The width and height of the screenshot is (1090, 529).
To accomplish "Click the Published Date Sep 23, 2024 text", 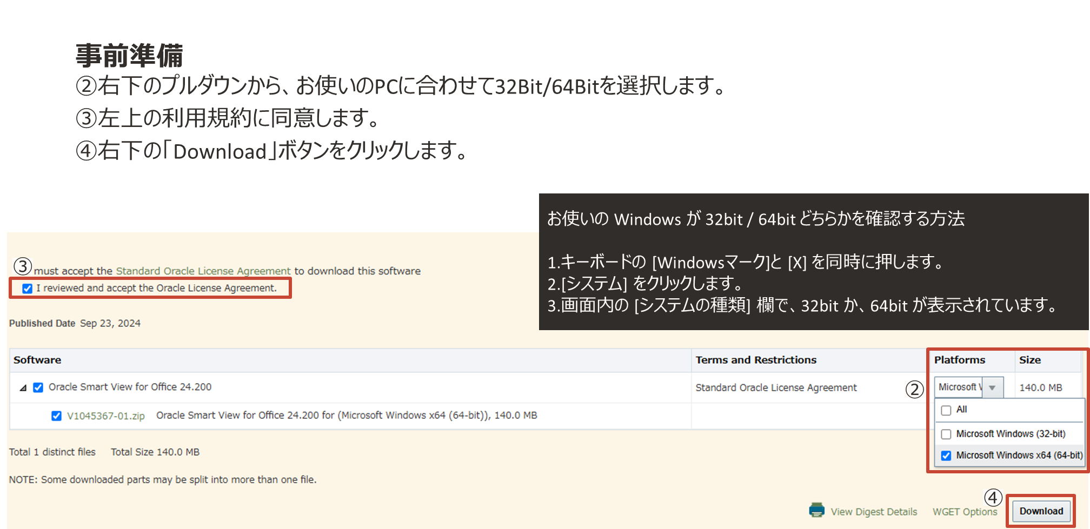I will tap(75, 323).
